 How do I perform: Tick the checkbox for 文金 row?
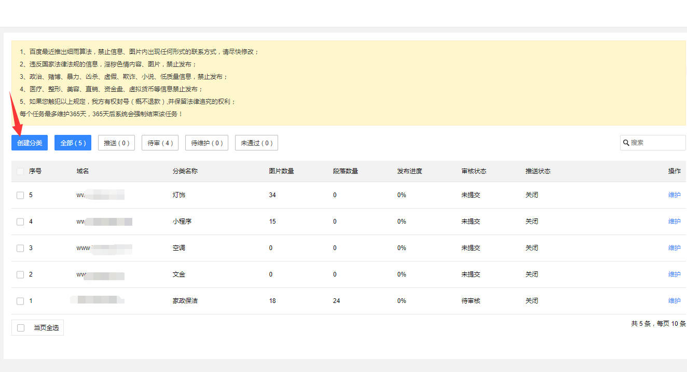click(x=20, y=274)
